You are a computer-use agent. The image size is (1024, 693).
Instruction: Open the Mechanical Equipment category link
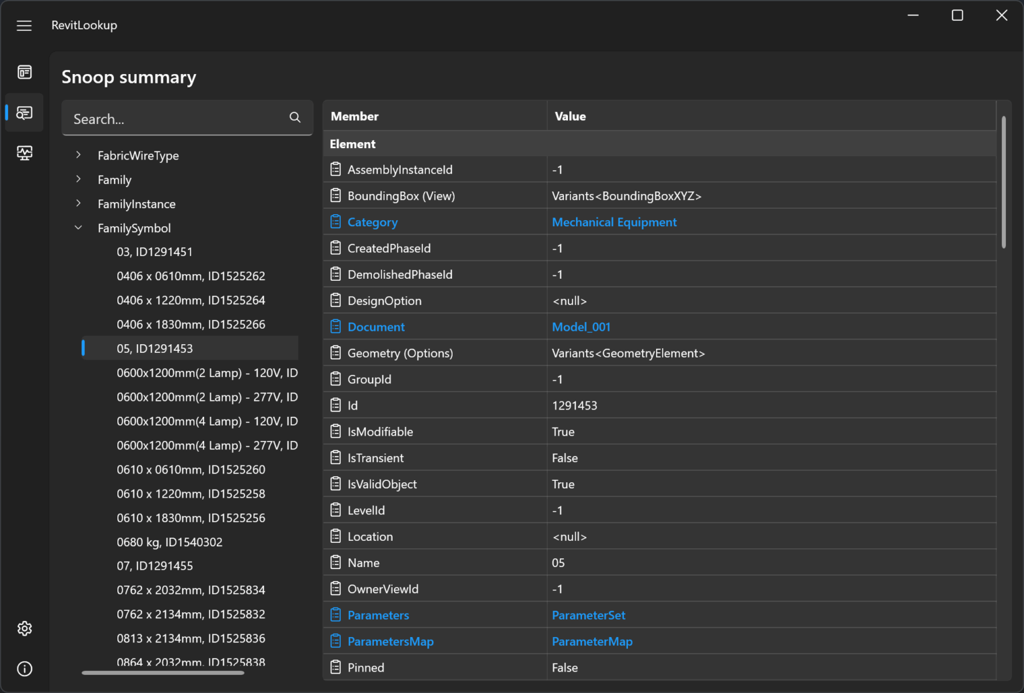point(614,221)
